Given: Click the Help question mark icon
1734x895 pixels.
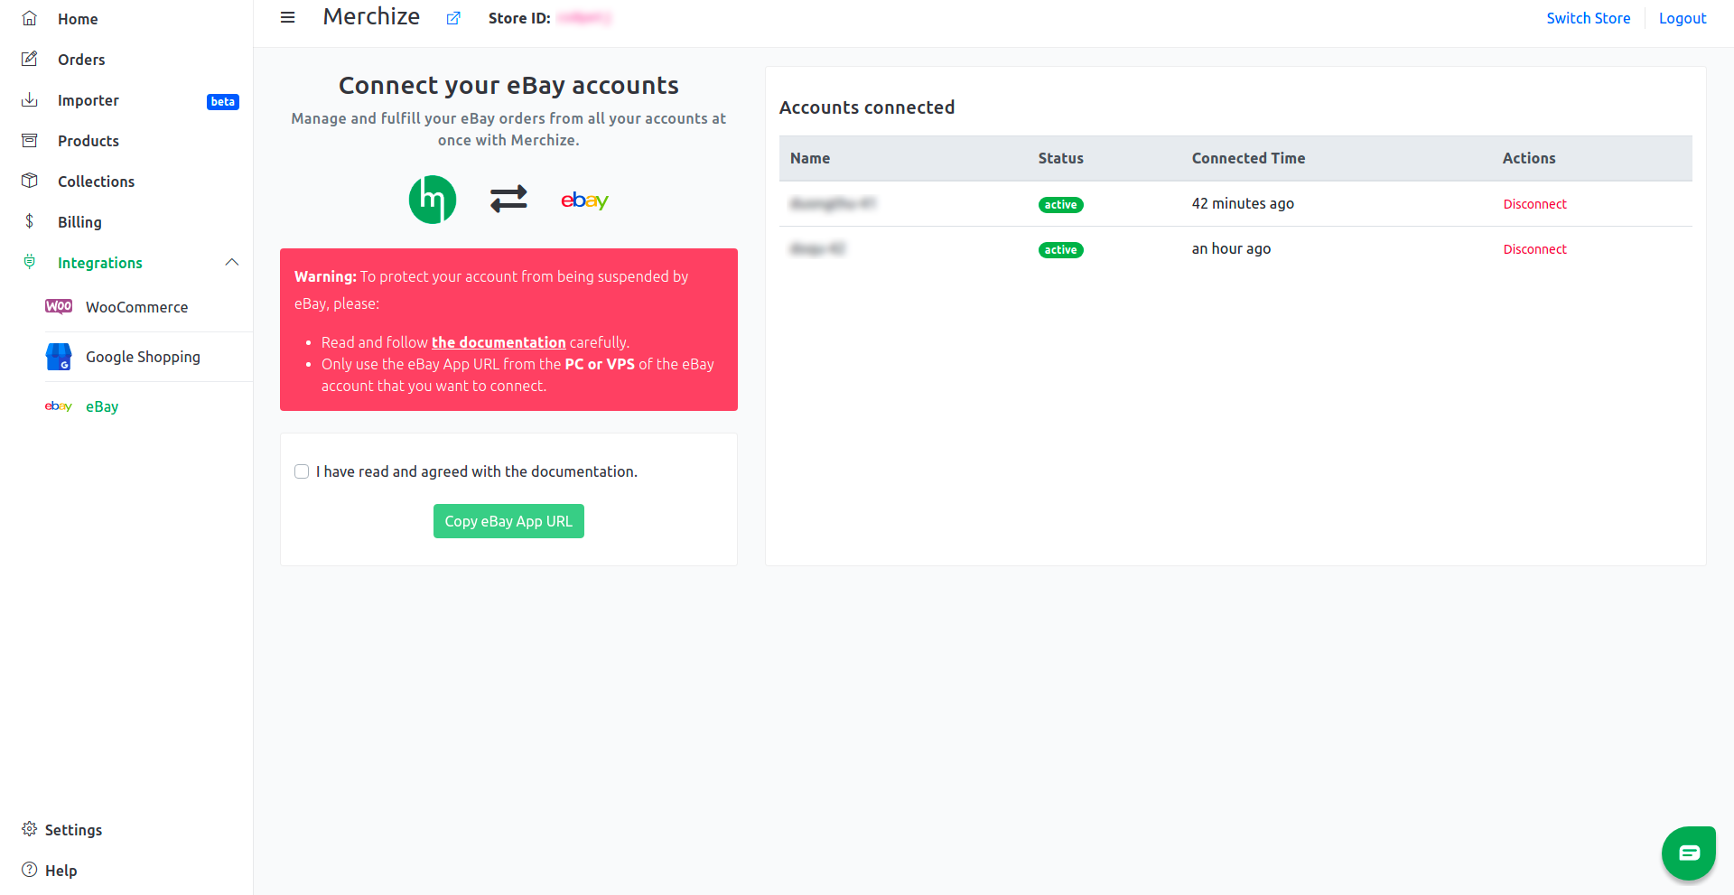Looking at the screenshot, I should (29, 870).
